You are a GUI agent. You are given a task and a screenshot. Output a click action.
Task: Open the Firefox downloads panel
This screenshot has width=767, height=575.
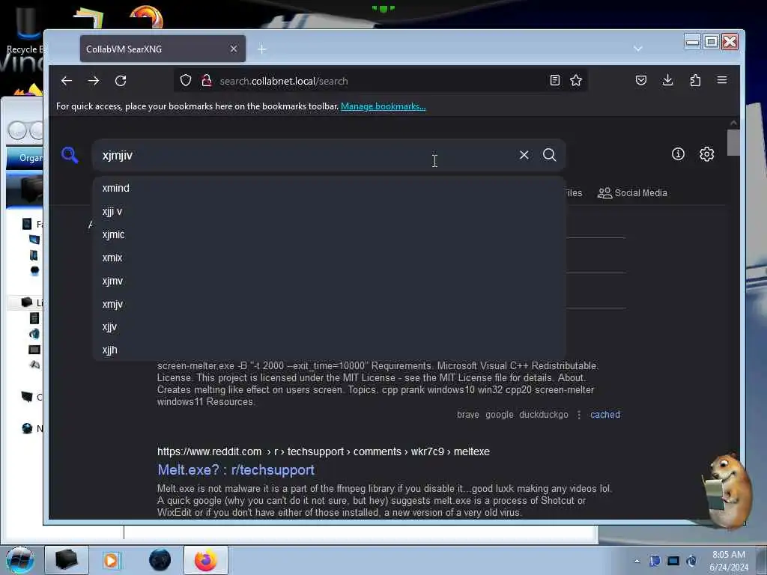[x=667, y=80]
